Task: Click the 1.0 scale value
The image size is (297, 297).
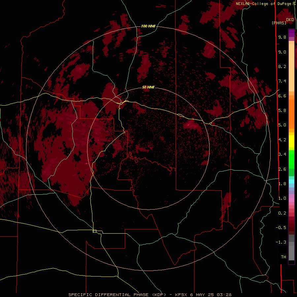Action: point(282,198)
